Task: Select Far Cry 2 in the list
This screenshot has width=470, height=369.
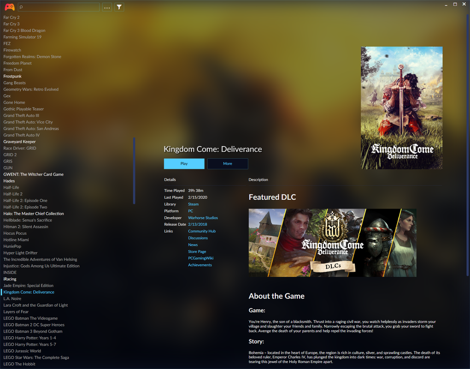Action: pos(12,18)
